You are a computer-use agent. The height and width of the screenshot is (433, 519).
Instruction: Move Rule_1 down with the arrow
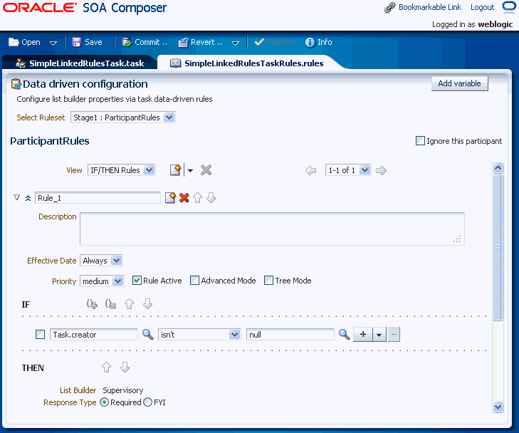click(211, 198)
